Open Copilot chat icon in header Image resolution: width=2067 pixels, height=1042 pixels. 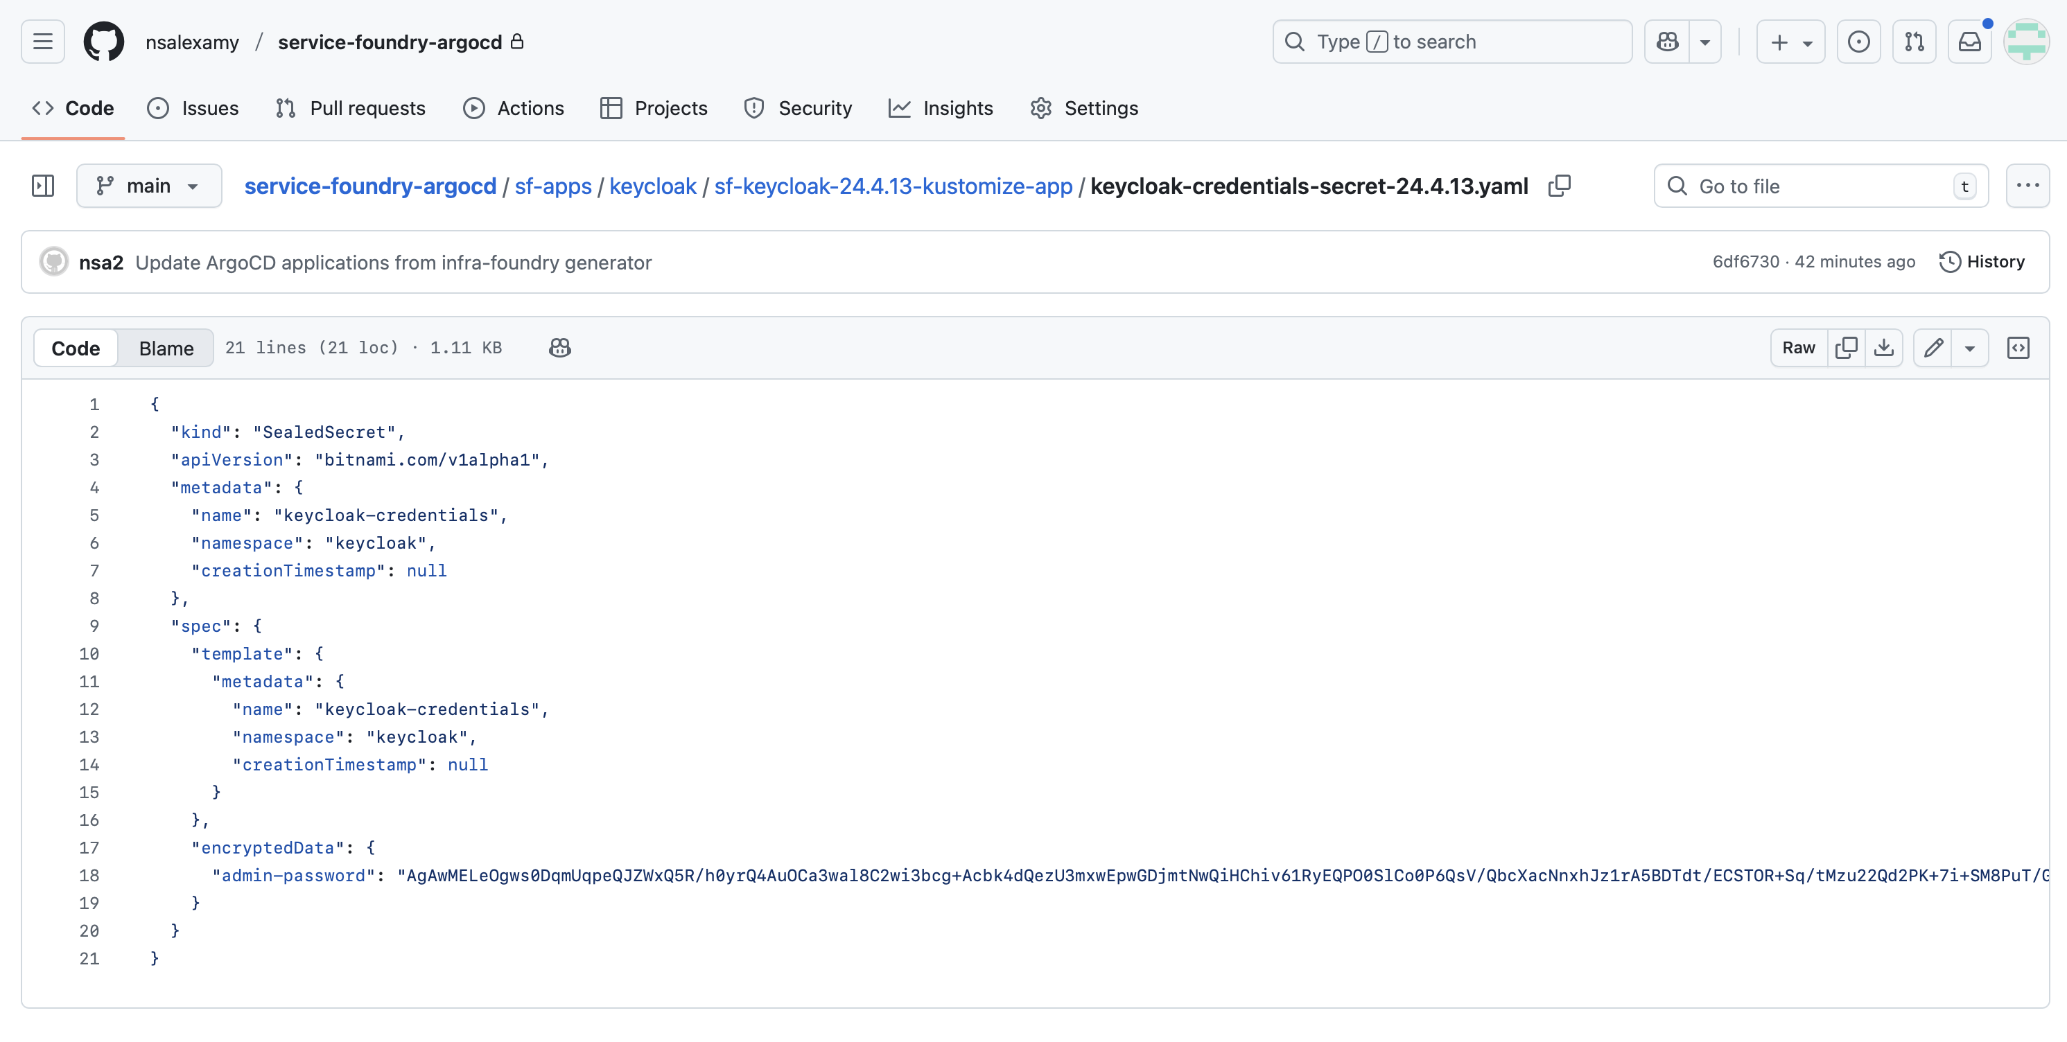pyautogui.click(x=1668, y=42)
